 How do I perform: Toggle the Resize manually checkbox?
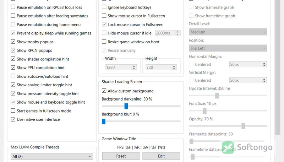(x=104, y=50)
